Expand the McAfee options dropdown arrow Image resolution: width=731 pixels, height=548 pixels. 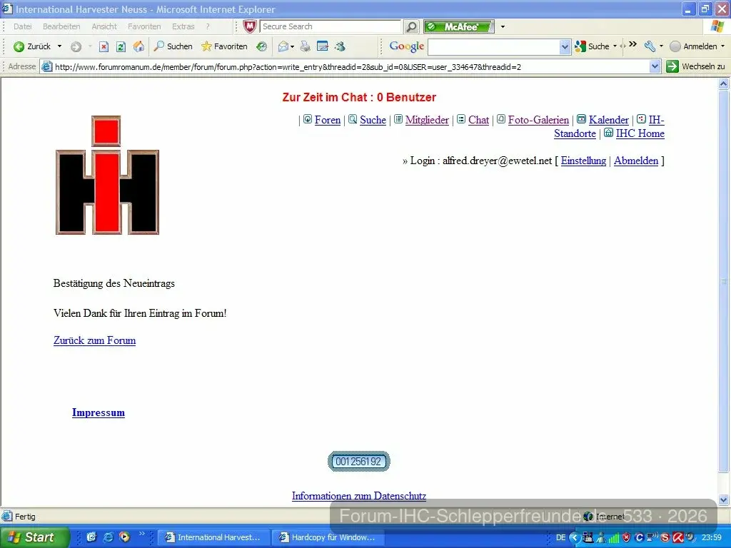[503, 26]
